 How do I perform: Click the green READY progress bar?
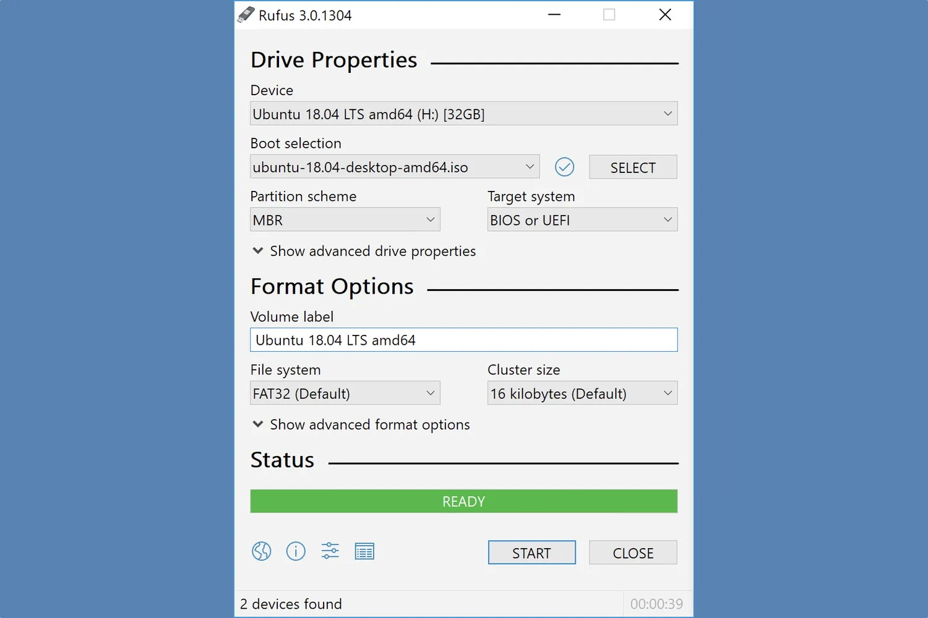(463, 501)
